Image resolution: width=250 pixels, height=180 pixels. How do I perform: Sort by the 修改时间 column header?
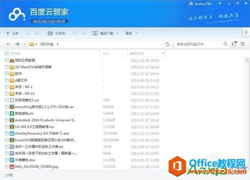[x=136, y=53]
